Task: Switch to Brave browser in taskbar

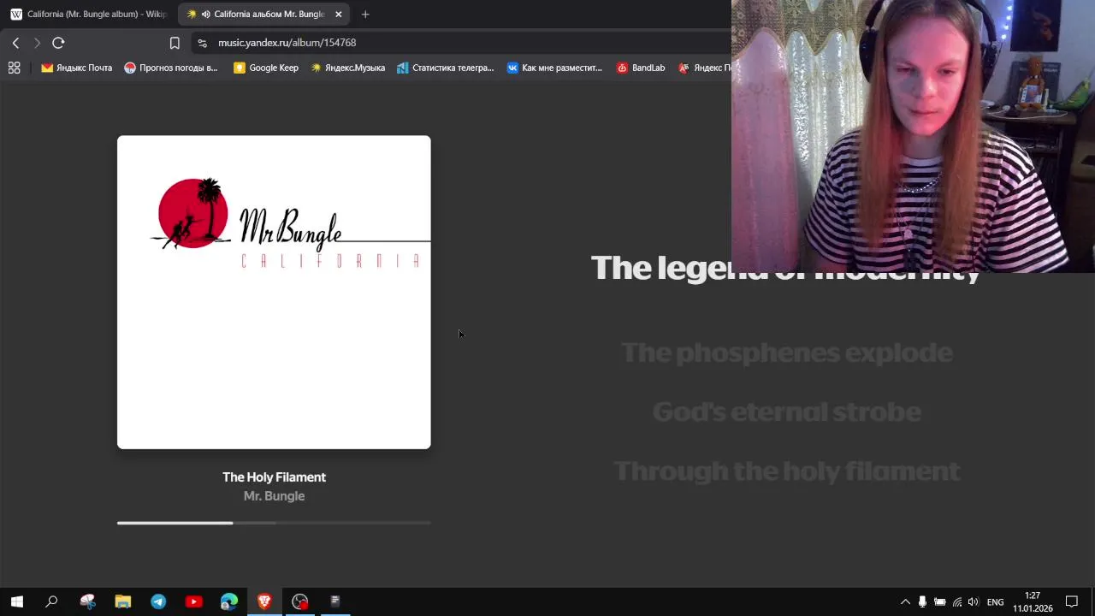Action: point(264,601)
